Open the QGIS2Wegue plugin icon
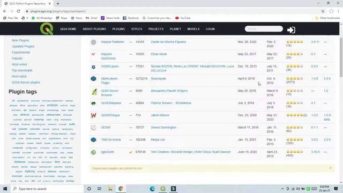Viewport: 343px width, 193px height. 93,115
